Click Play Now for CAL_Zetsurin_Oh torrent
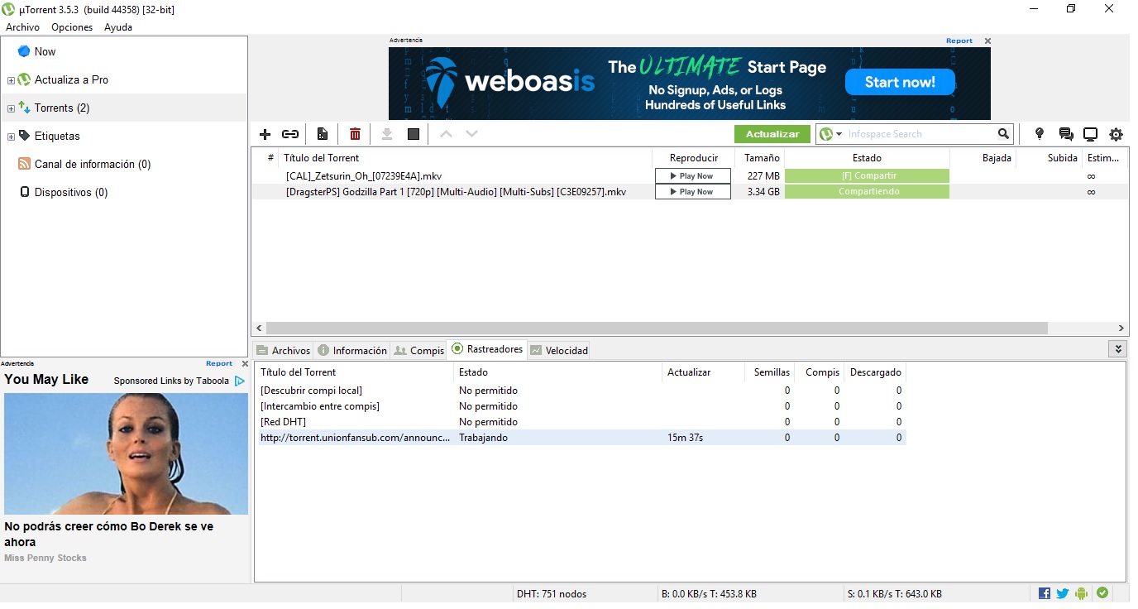The height and width of the screenshot is (609, 1138). (693, 175)
